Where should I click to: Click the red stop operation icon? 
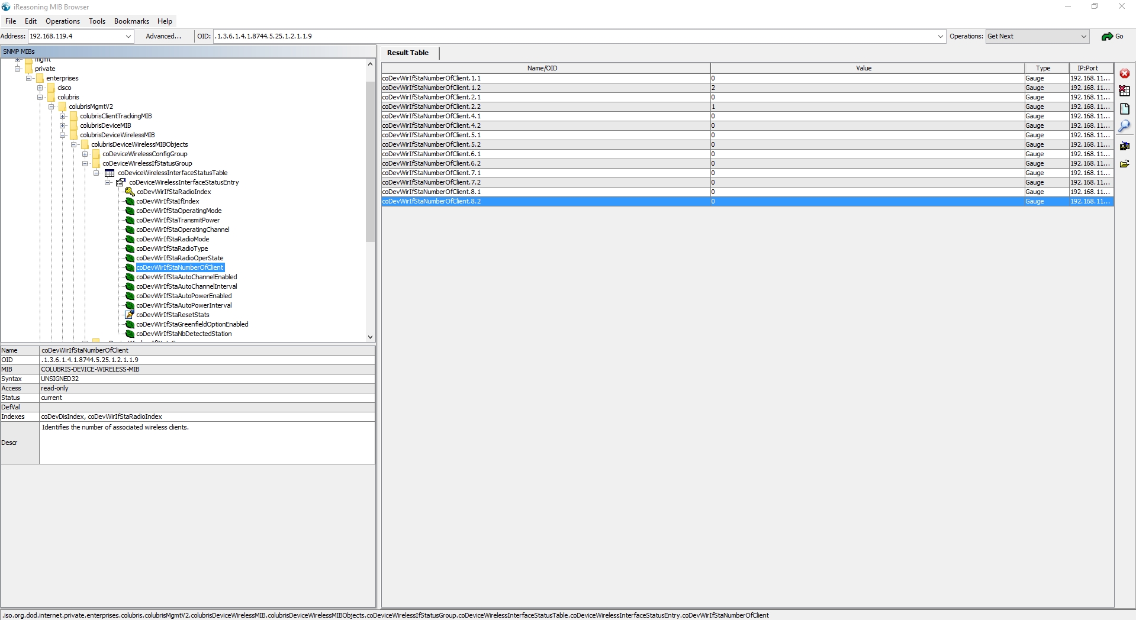[1124, 74]
